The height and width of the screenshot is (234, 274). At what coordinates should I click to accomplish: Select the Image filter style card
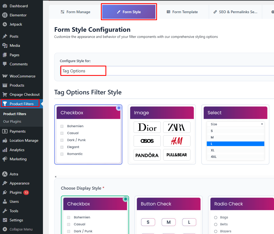[162, 134]
